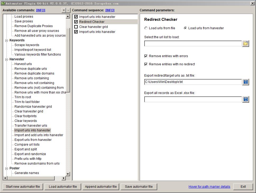This screenshot has width=256, height=193.
Task: Select Compare url lists command
Action: [x=27, y=144]
